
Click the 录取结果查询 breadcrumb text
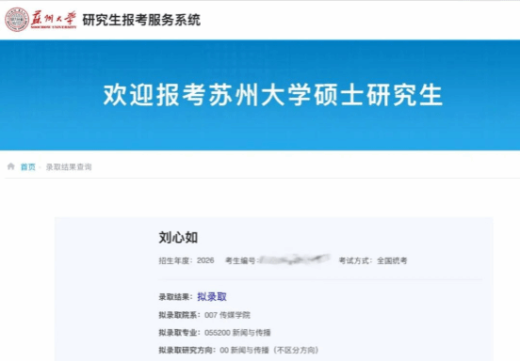pyautogui.click(x=69, y=166)
